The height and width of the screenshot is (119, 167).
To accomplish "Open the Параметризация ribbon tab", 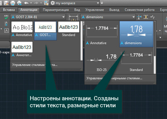I will coord(56,10).
